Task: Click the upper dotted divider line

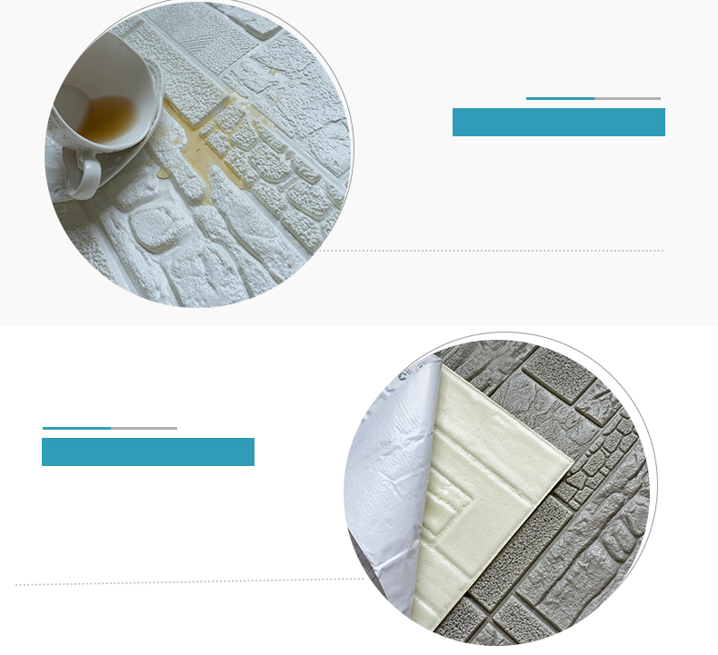Action: pos(492,251)
